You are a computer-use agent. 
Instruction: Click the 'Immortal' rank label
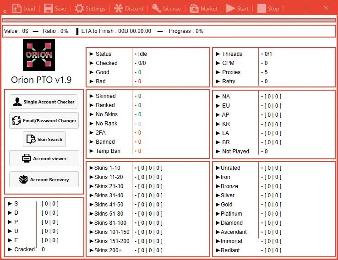click(x=231, y=241)
